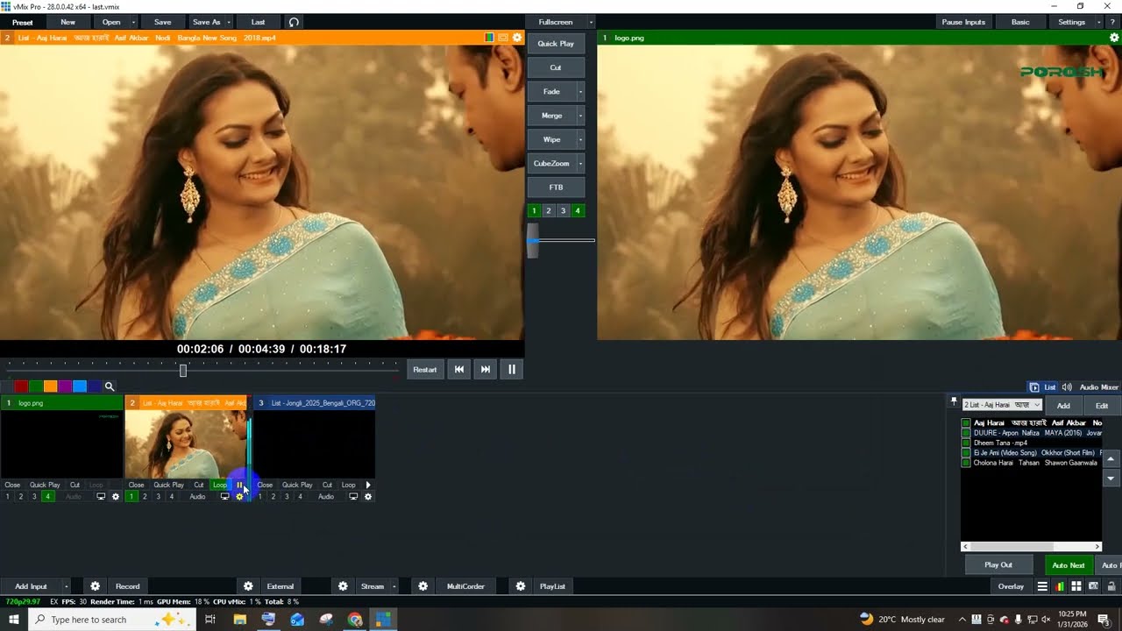Click the Cut transition button

(556, 67)
